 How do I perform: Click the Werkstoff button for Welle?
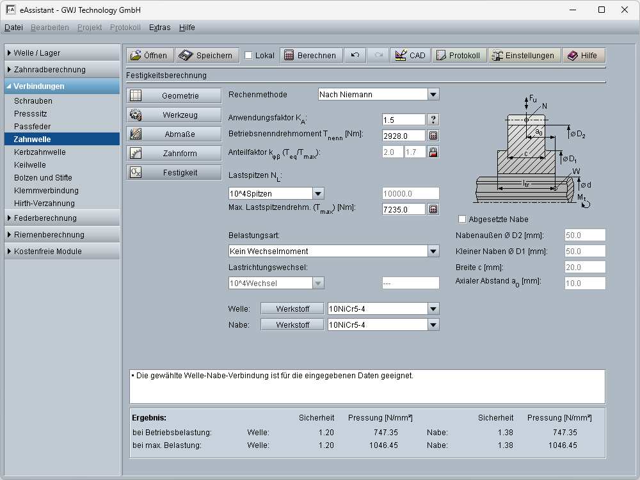point(292,309)
